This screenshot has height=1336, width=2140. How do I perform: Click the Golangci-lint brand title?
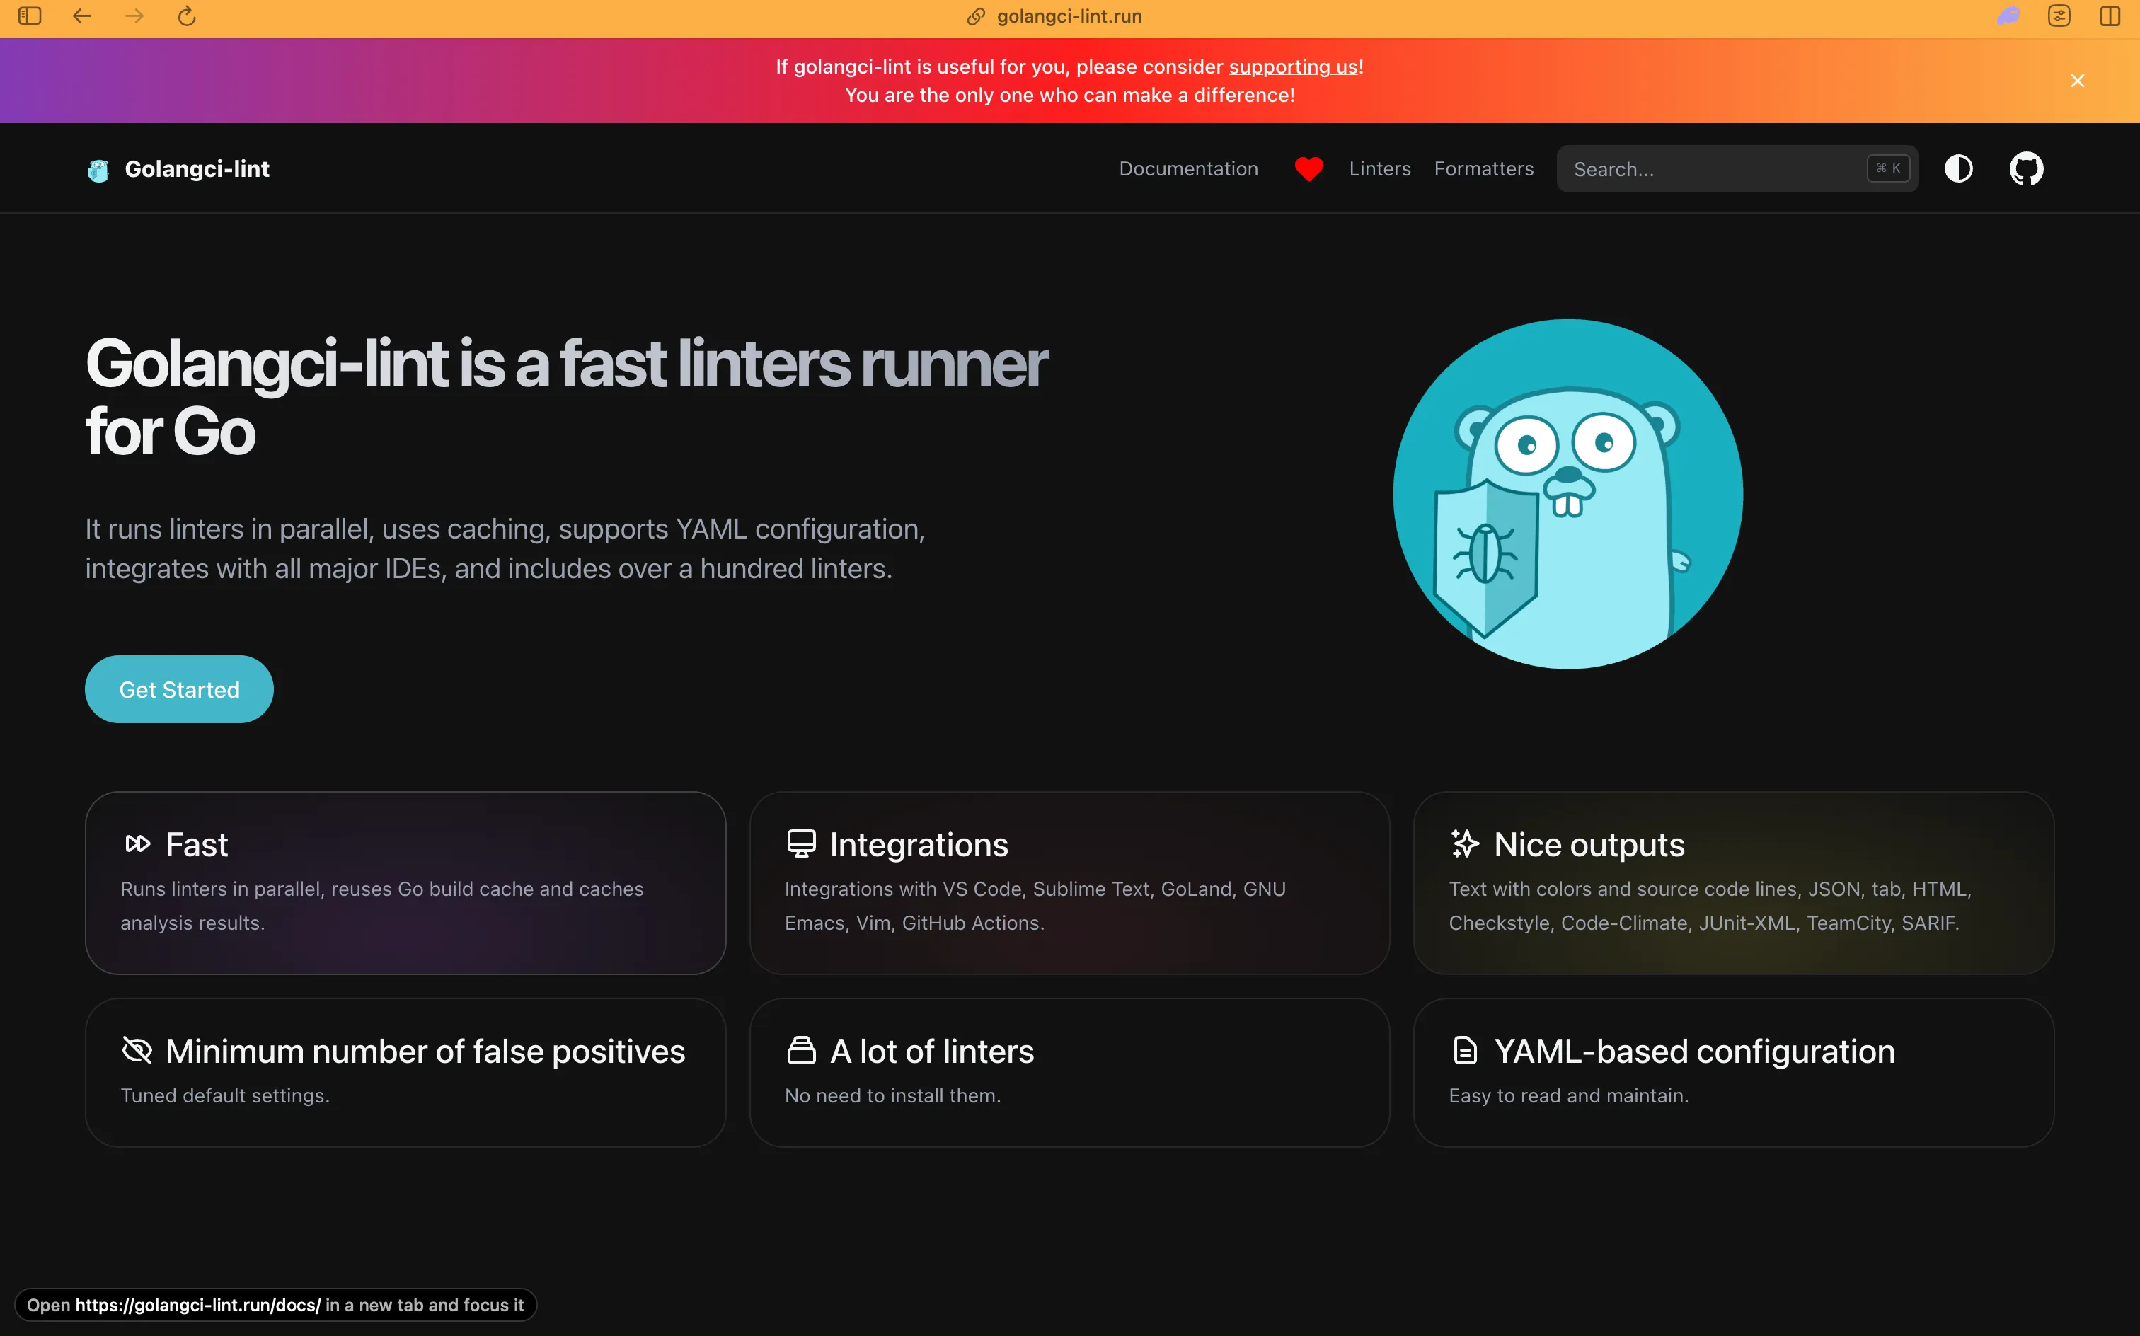197,168
